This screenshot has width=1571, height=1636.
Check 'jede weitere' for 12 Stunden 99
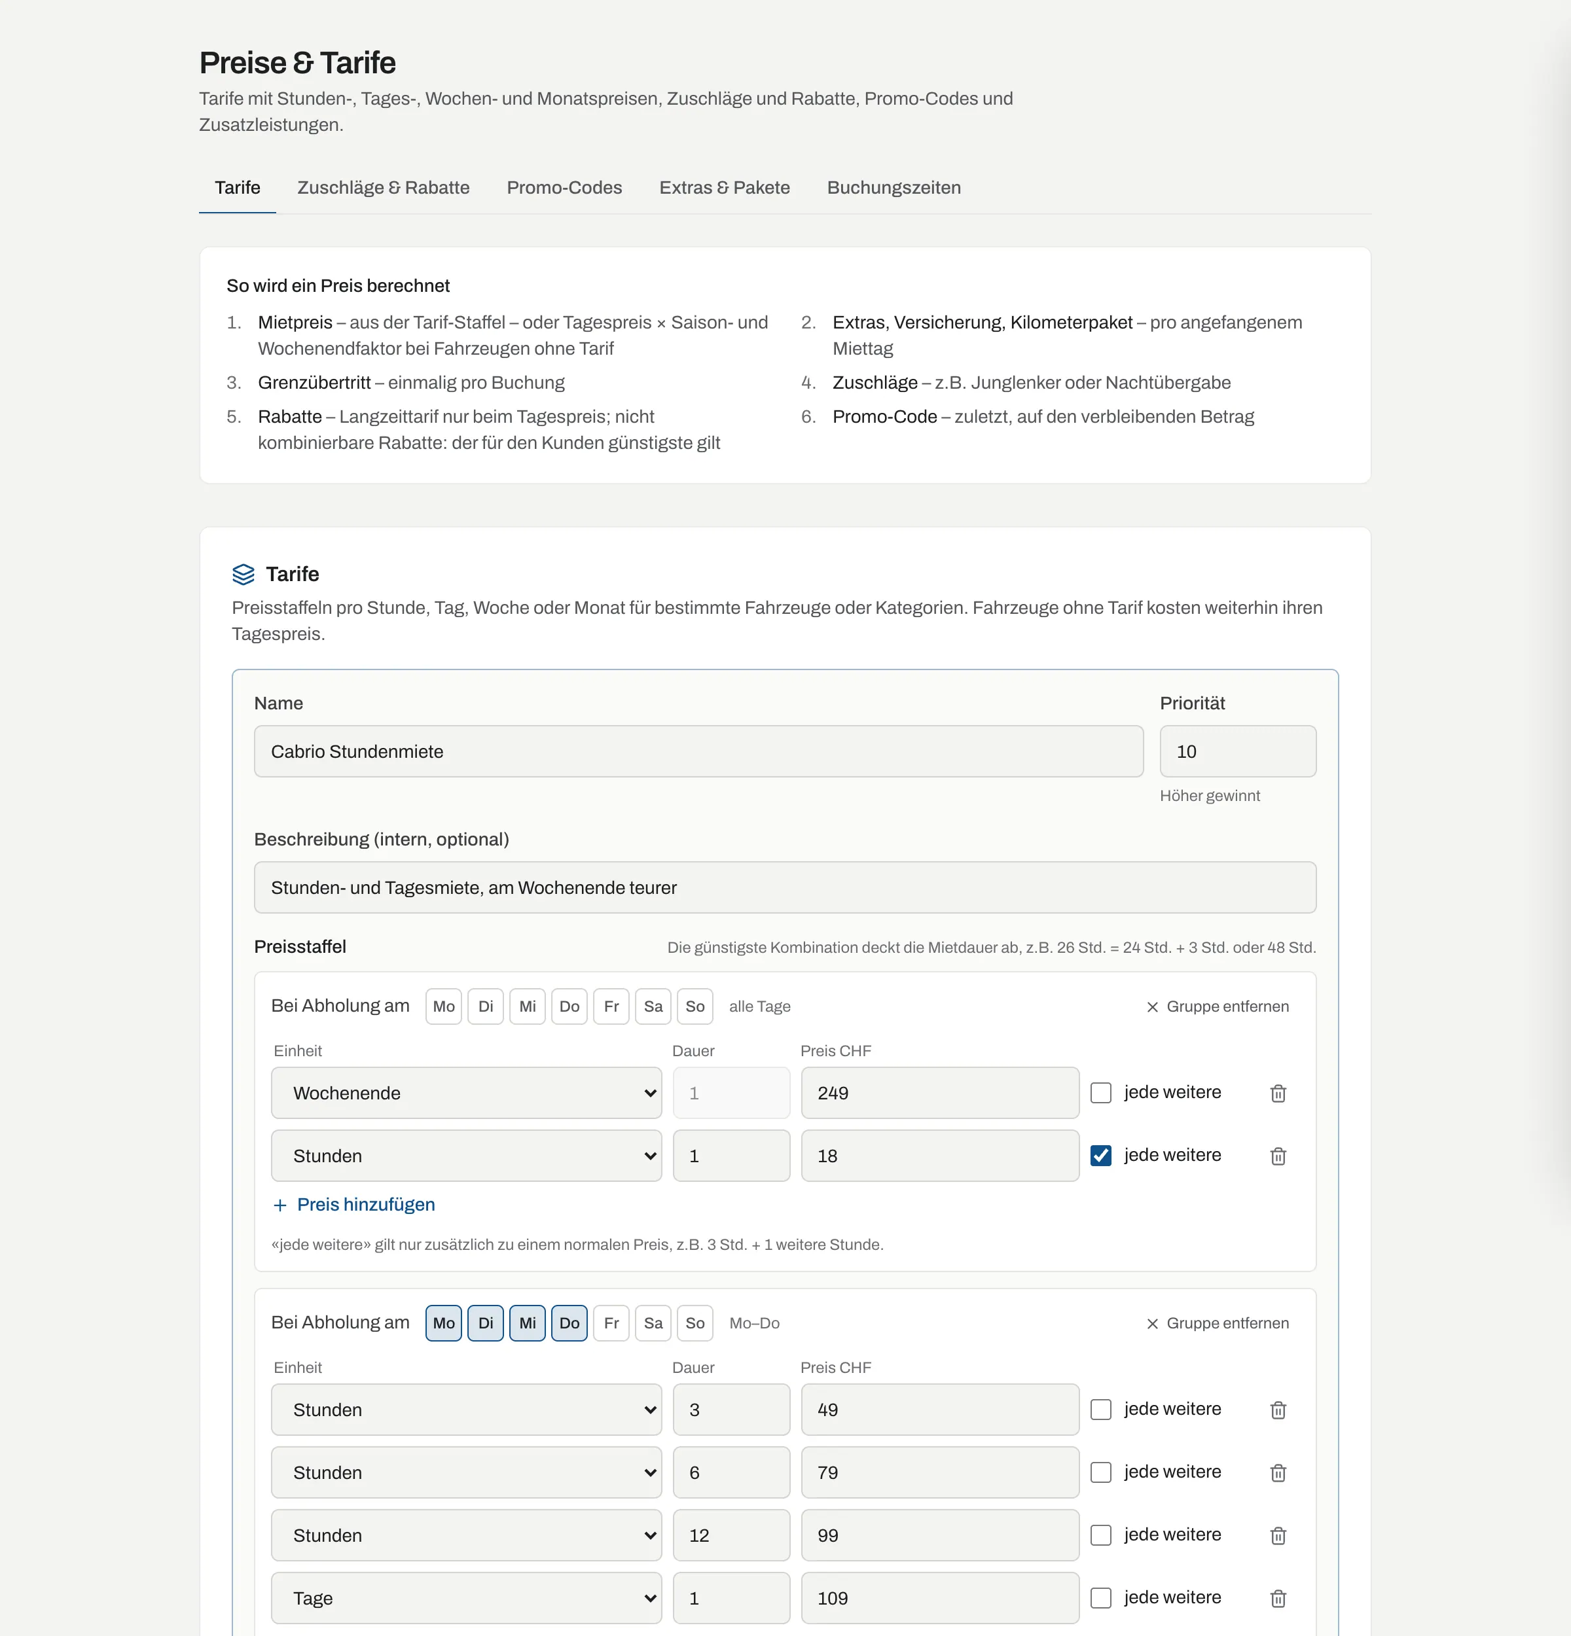(x=1101, y=1535)
